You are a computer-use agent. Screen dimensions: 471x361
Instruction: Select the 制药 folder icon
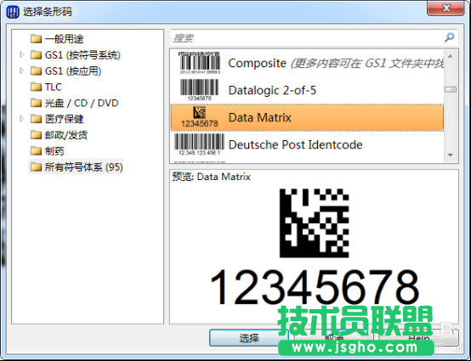[x=36, y=151]
